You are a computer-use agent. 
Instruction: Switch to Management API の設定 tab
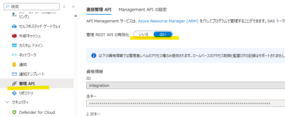click(143, 10)
